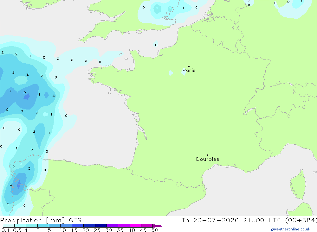Click the legend label '35'
The width and height of the screenshot is (317, 232).
click(x=120, y=230)
